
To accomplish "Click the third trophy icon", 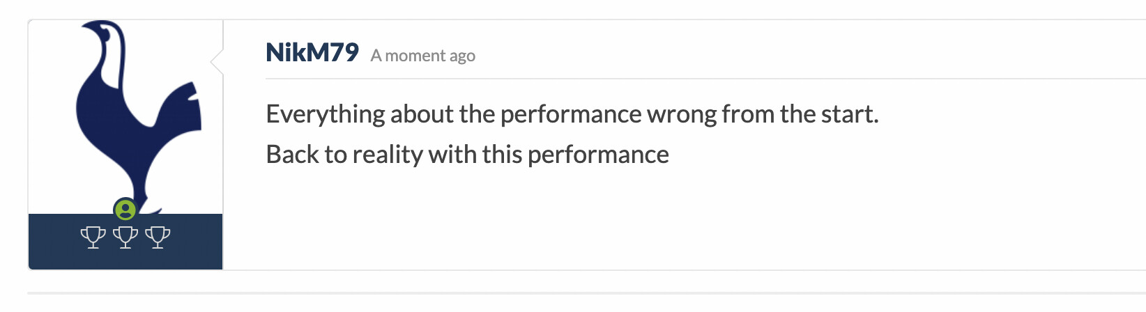I will pyautogui.click(x=158, y=237).
